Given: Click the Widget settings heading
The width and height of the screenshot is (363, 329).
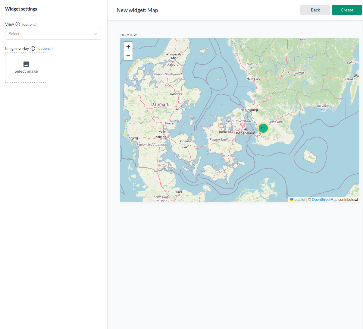Looking at the screenshot, I should [x=21, y=9].
